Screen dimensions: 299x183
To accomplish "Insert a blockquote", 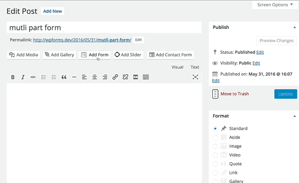I will click(64, 77).
